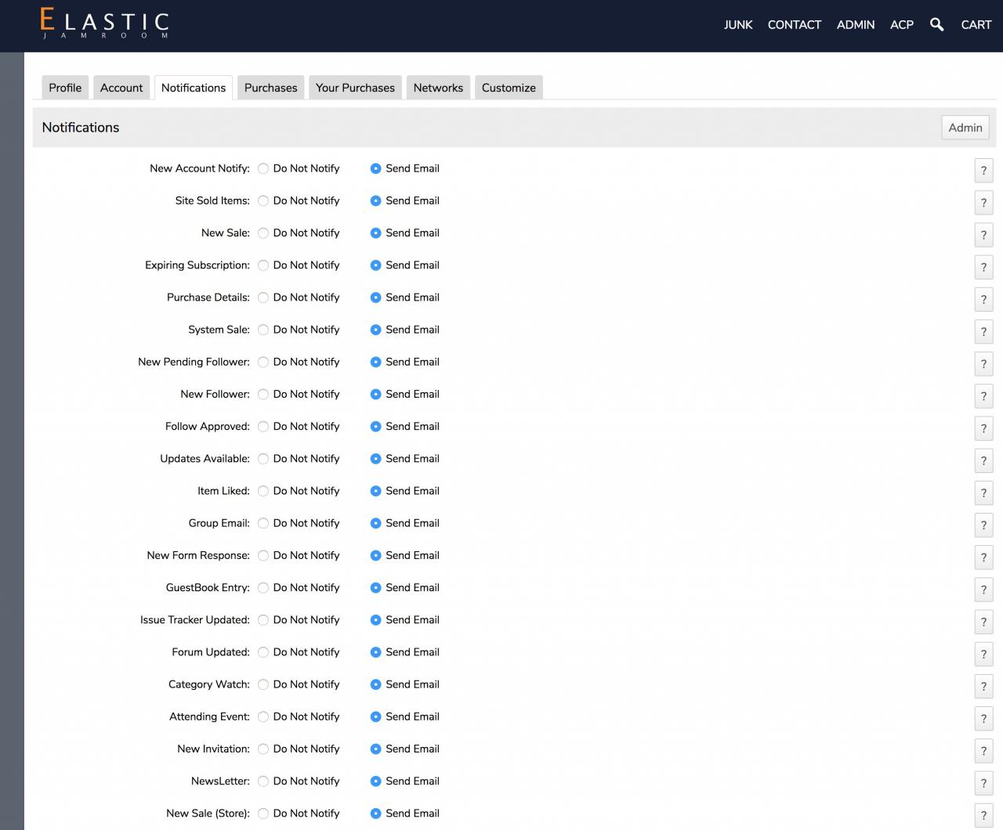
Task: Click help button for Item Liked
Action: [x=983, y=493]
